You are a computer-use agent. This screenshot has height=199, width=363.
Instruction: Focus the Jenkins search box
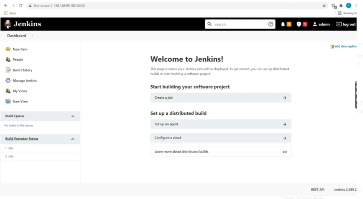(x=240, y=24)
